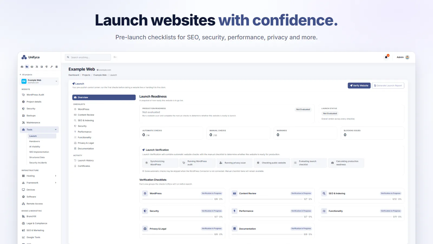Click the magnifier icon in search box
Image resolution: width=433 pixels, height=244 pixels.
coord(68,57)
